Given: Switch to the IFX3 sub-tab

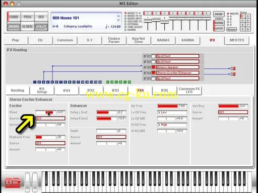Looking at the screenshot, I should pos(115,90).
